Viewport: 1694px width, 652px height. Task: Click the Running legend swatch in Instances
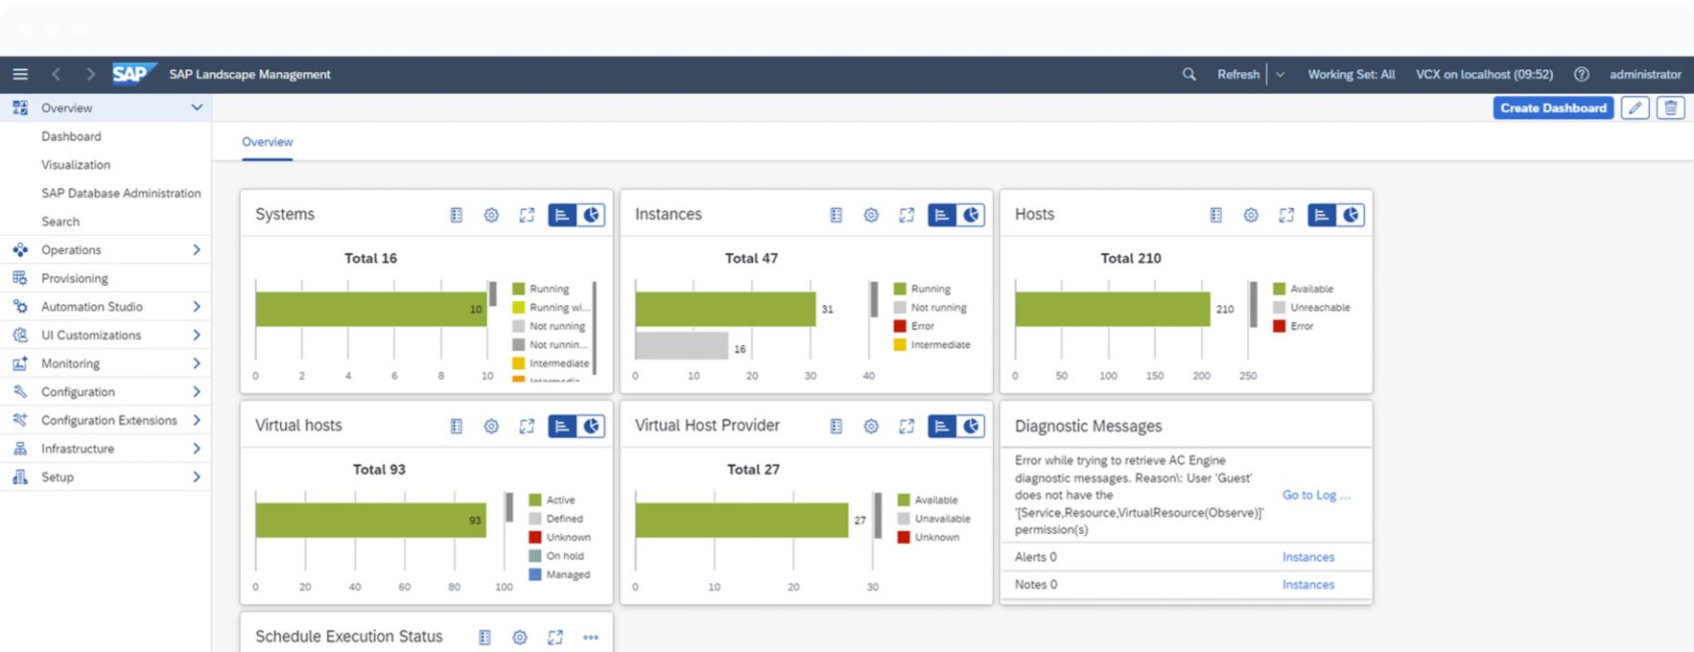click(x=900, y=289)
